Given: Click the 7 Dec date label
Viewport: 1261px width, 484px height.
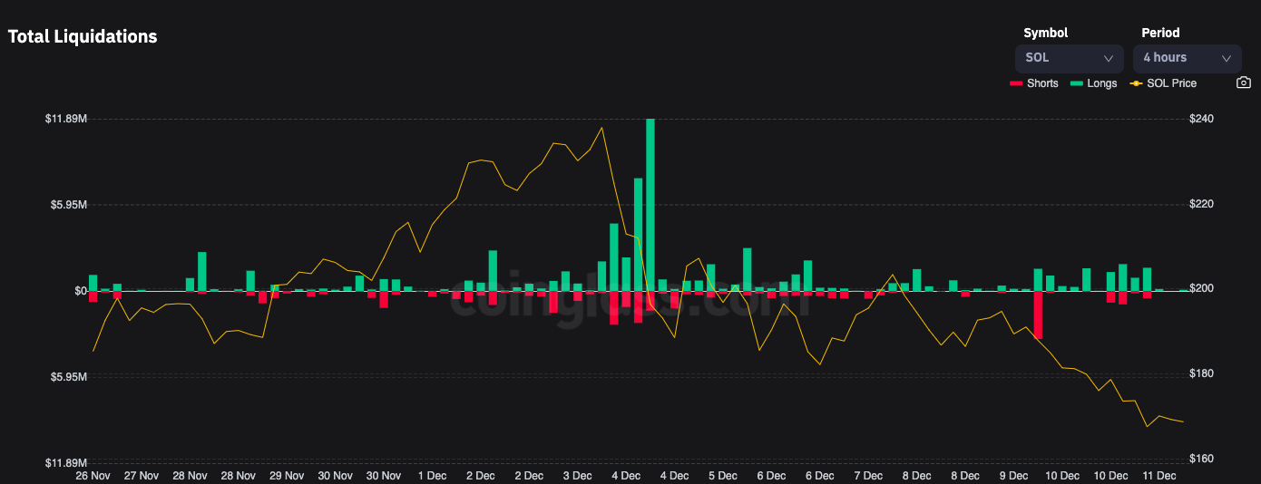Looking at the screenshot, I should tap(868, 476).
